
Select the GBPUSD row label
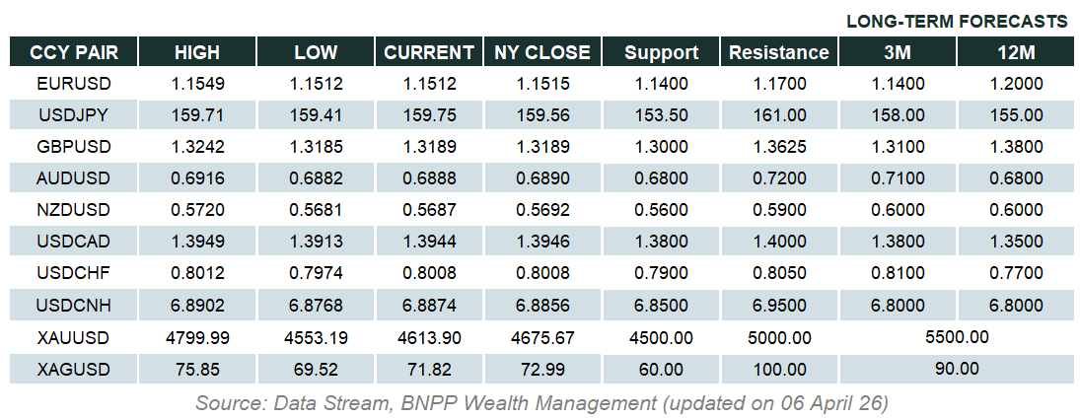pos(72,147)
